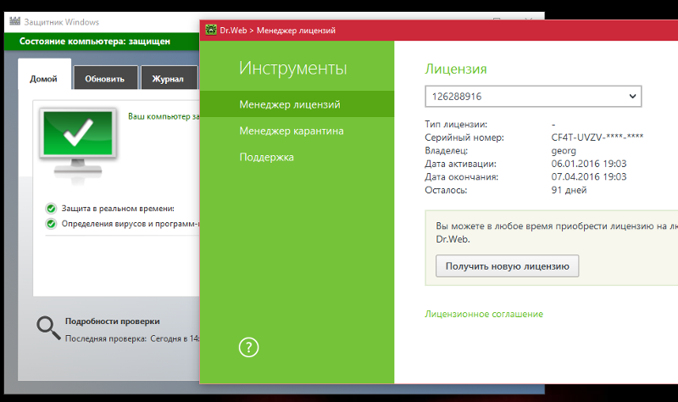The width and height of the screenshot is (678, 402).
Task: Click Ваш компьютер status text in Defender
Action: 164,116
